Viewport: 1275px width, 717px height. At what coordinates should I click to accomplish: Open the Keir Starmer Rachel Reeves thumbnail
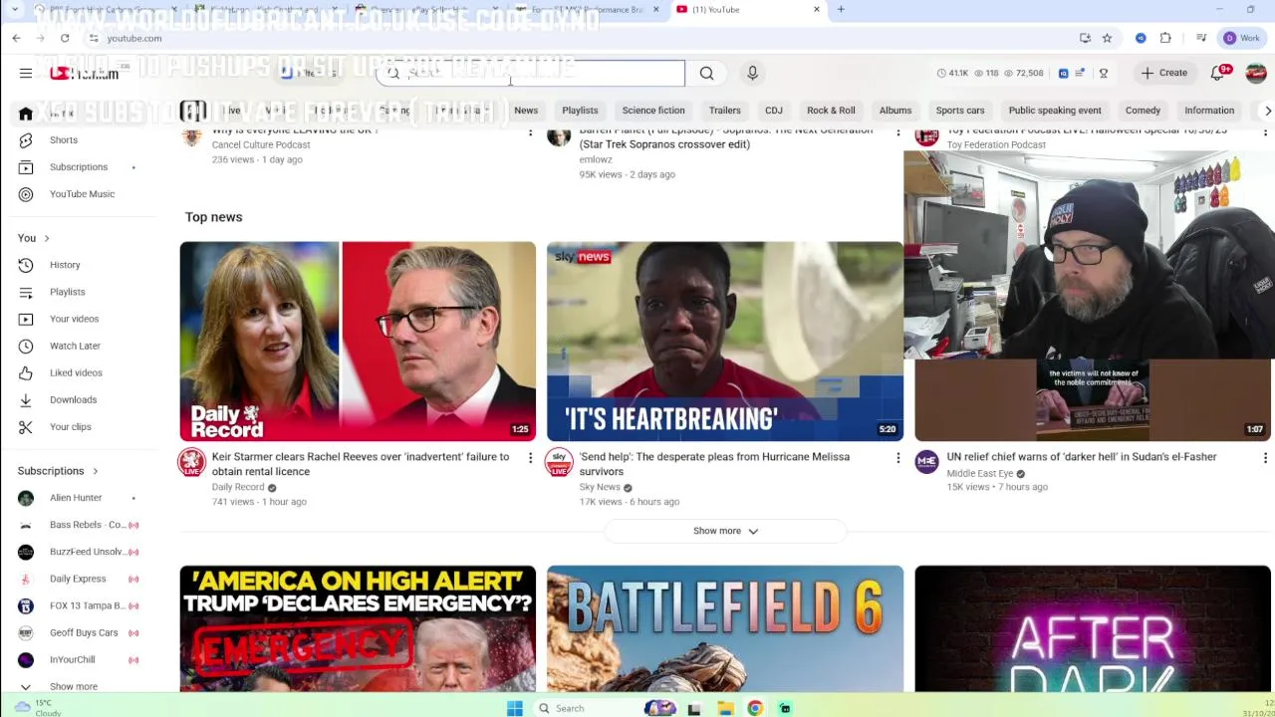coord(358,341)
